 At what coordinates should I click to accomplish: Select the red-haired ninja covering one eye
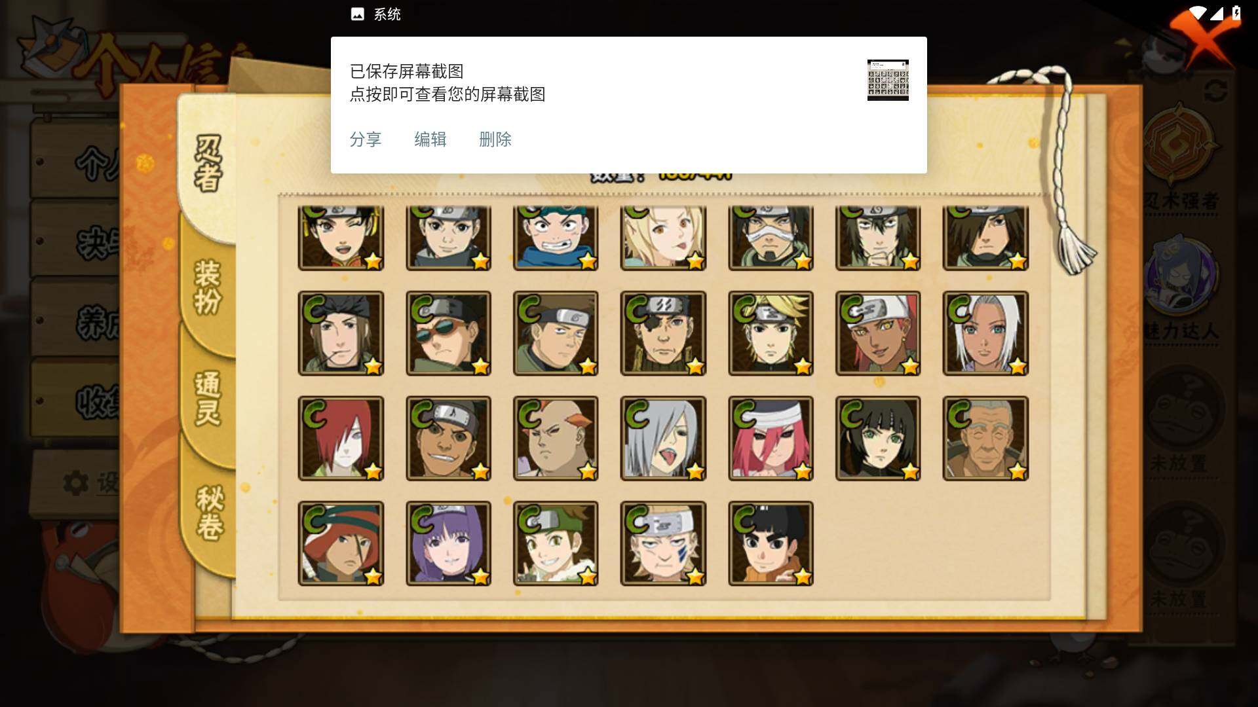click(x=341, y=438)
